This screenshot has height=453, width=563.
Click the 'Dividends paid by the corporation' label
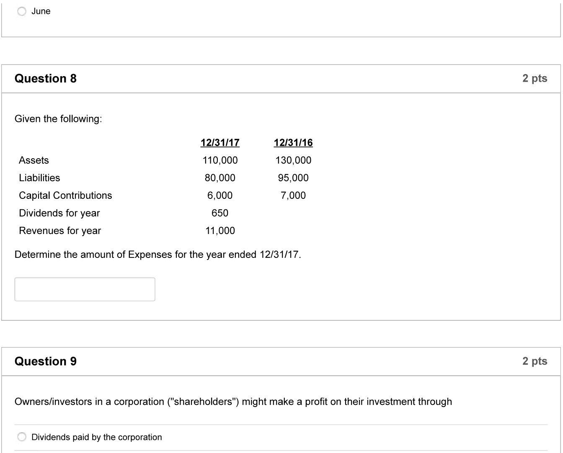pos(97,438)
